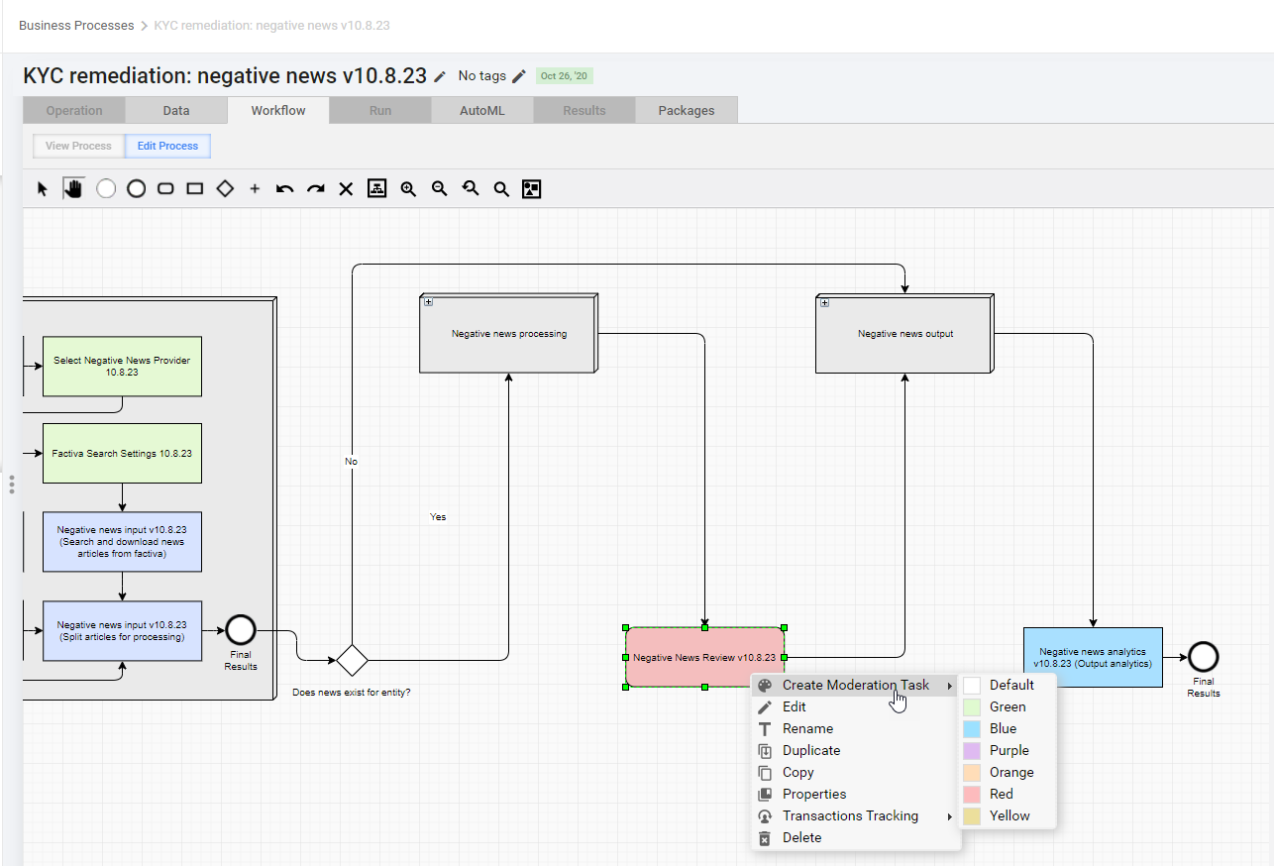This screenshot has width=1274, height=866.
Task: Select the Select Negative News Provider node
Action: pos(122,367)
